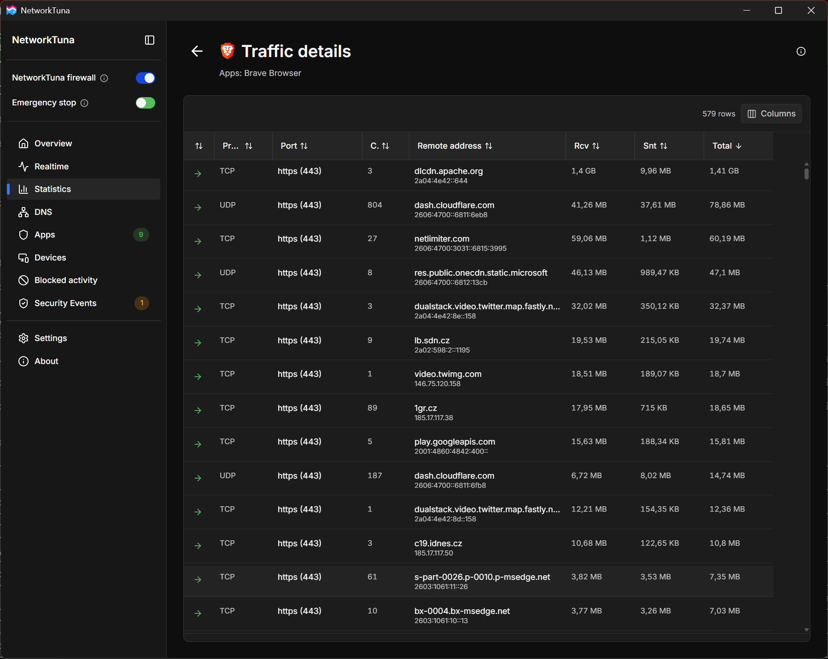Click the outbound arrow for dlcdn.apache.org
The width and height of the screenshot is (828, 659).
pos(198,174)
